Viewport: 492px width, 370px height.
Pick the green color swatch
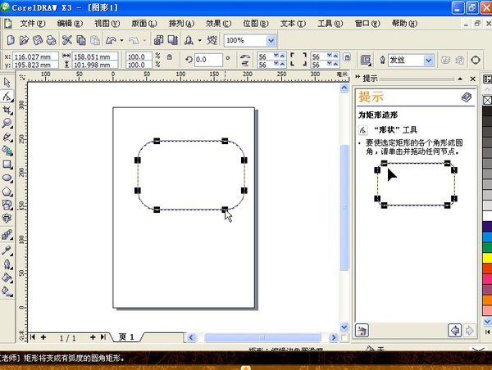(487, 247)
